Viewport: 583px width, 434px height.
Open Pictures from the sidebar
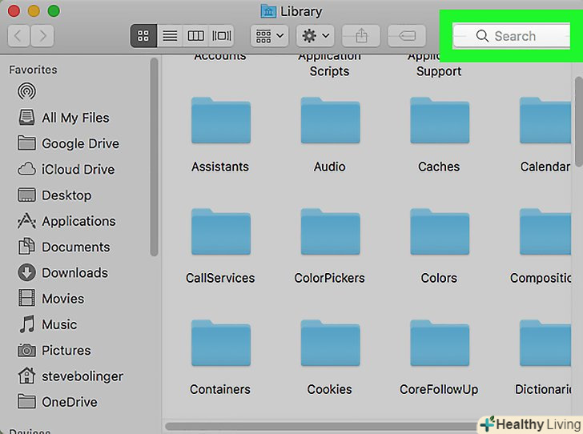tap(54, 351)
